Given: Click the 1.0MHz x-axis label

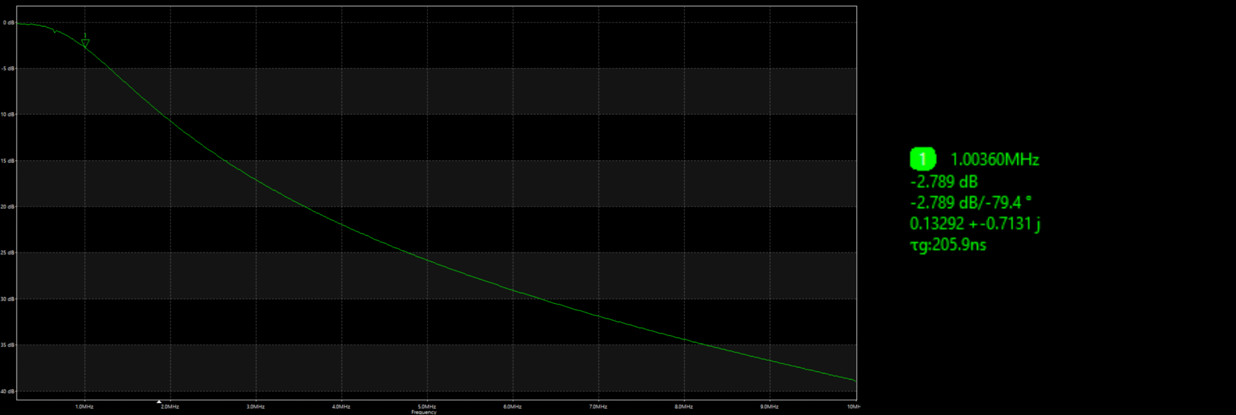Looking at the screenshot, I should click(84, 407).
